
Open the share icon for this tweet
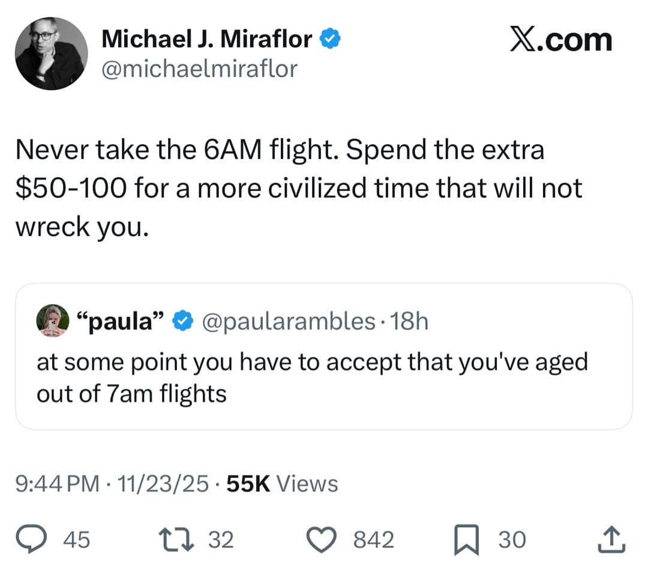[x=612, y=539]
